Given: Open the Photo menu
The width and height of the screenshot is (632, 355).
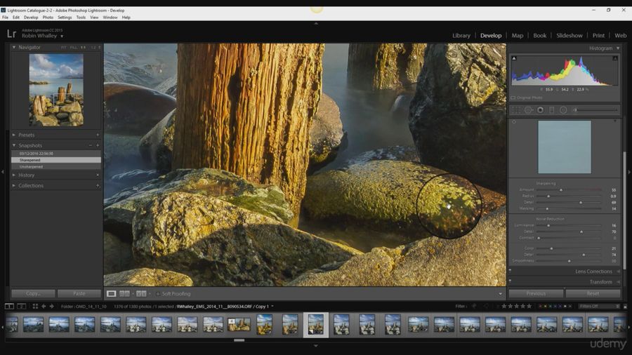Looking at the screenshot, I should click(x=48, y=17).
